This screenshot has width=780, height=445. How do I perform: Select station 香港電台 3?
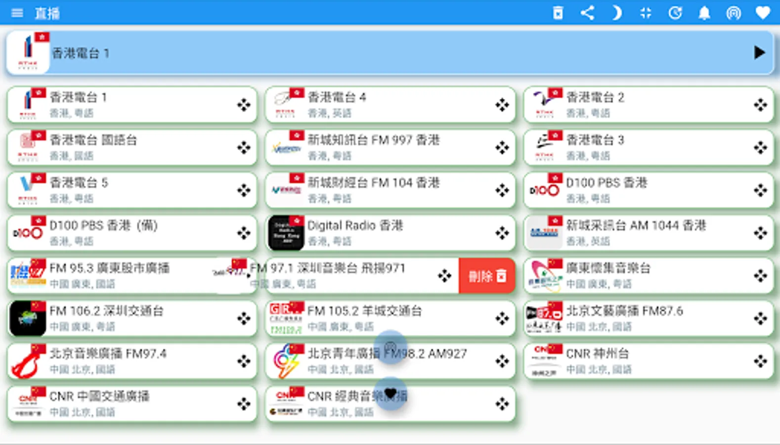point(649,147)
